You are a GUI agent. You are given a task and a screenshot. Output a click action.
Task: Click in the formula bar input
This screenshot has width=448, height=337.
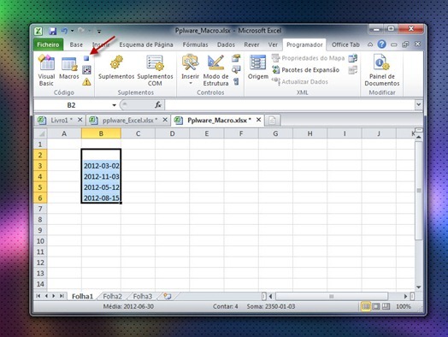pos(290,105)
